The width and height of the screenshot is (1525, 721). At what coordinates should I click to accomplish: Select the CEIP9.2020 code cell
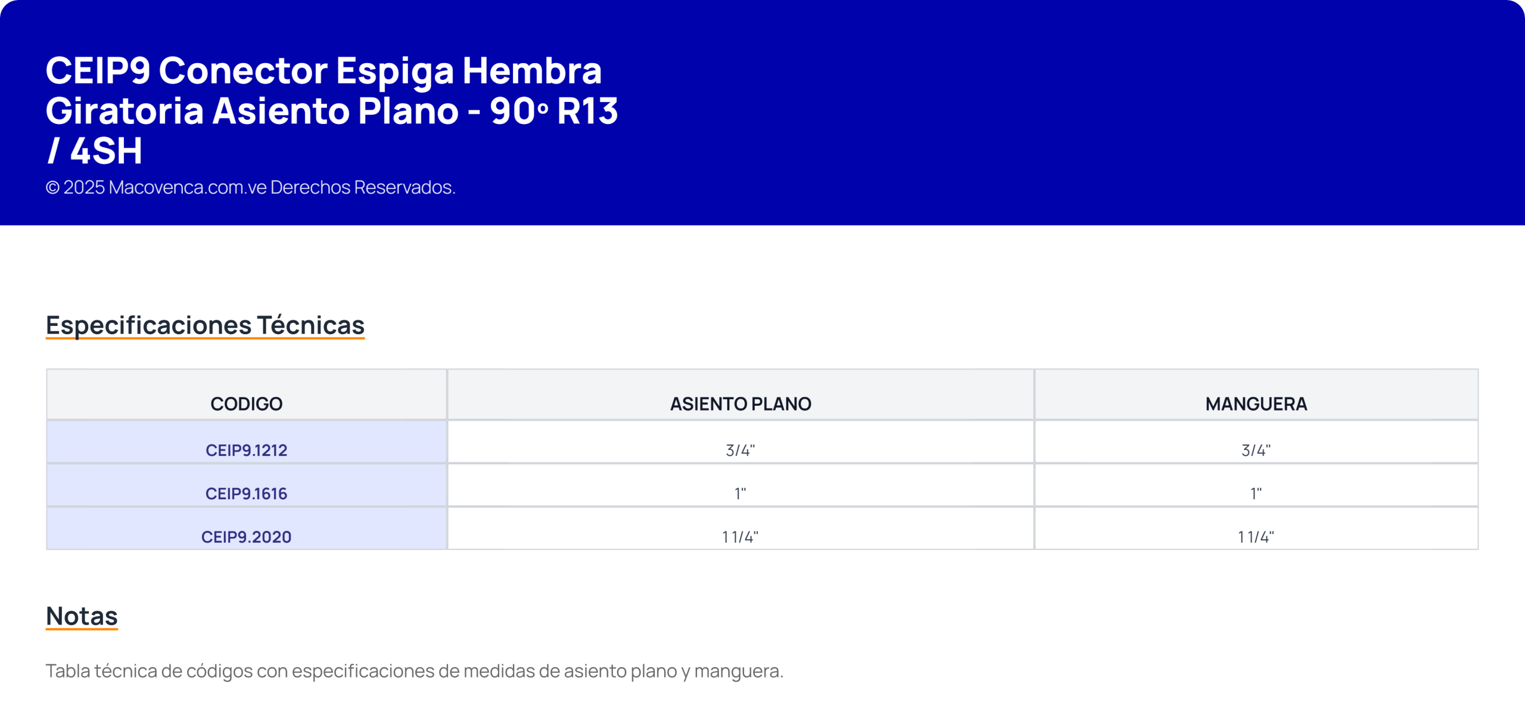pyautogui.click(x=246, y=537)
